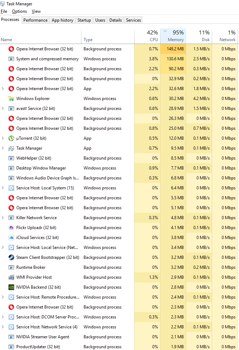Sort by the Disk column header
Screen dimensions: 239x350
[199, 36]
